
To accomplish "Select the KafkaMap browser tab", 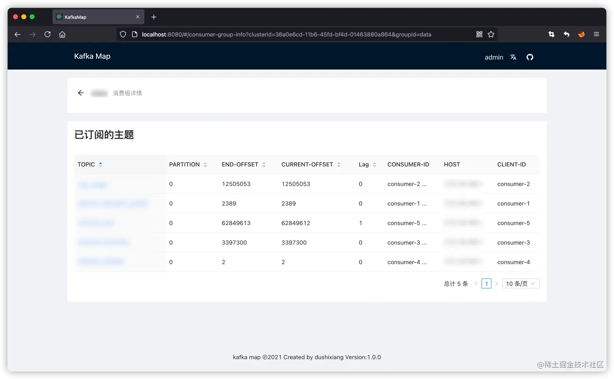I will pyautogui.click(x=98, y=17).
